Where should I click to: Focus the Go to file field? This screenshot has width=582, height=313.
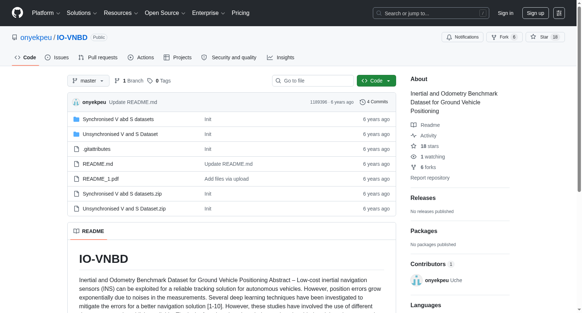(x=313, y=81)
